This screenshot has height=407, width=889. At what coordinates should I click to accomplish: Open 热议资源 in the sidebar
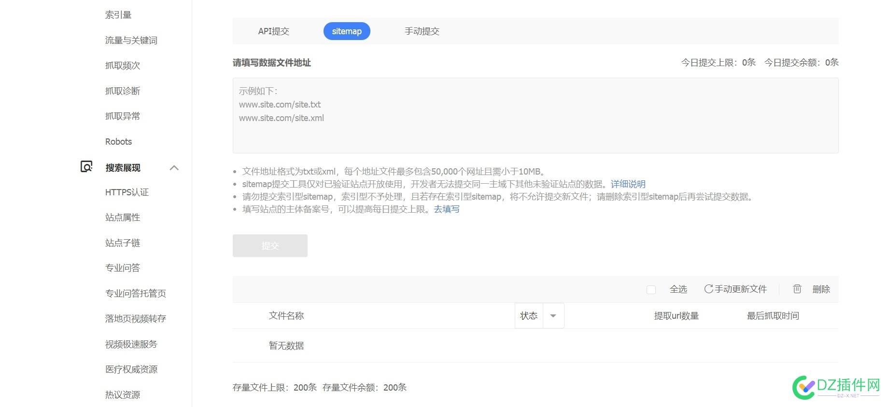point(123,395)
